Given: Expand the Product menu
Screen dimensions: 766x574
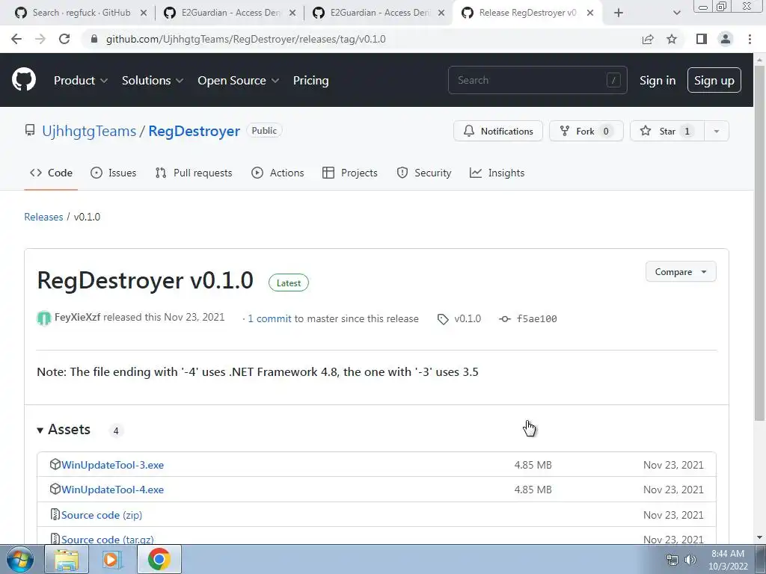Looking at the screenshot, I should tap(81, 81).
